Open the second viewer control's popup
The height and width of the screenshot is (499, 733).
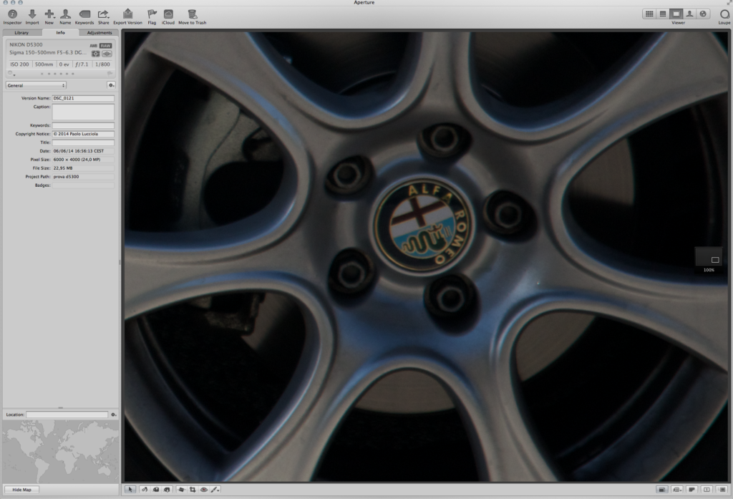pyautogui.click(x=677, y=490)
